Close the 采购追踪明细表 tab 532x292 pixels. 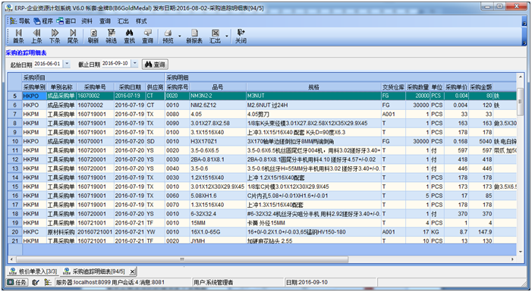tap(132, 272)
